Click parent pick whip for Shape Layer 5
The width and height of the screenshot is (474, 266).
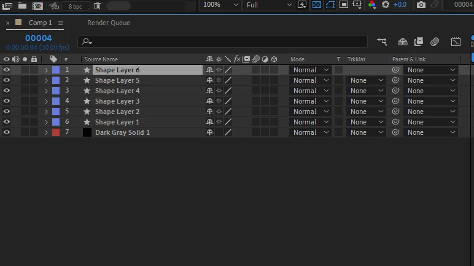pos(395,80)
